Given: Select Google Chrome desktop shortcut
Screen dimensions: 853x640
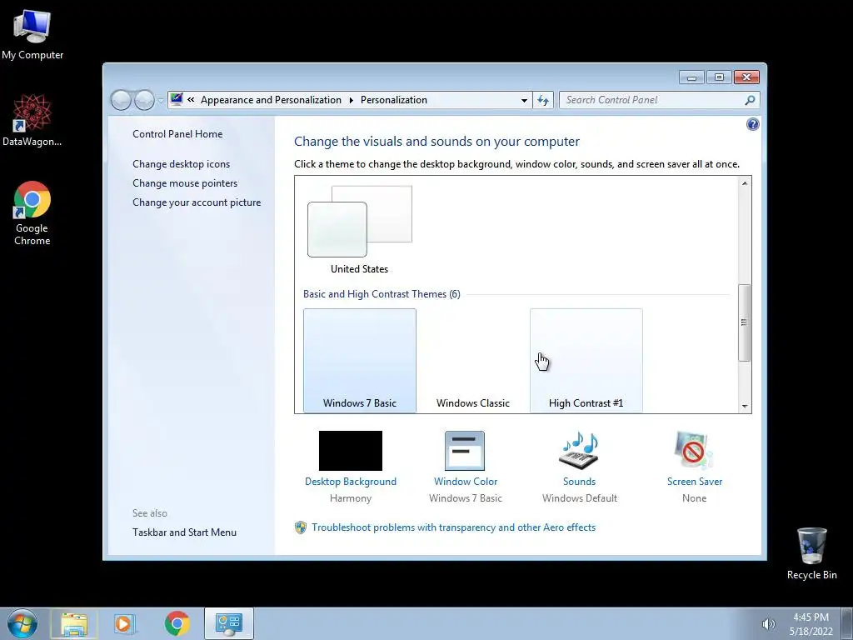Looking at the screenshot, I should tap(32, 212).
